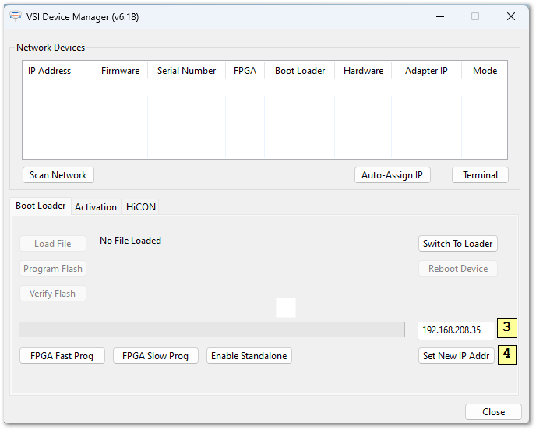The image size is (536, 430).
Task: Click the FPGA Fast Prog button
Action: [x=62, y=356]
